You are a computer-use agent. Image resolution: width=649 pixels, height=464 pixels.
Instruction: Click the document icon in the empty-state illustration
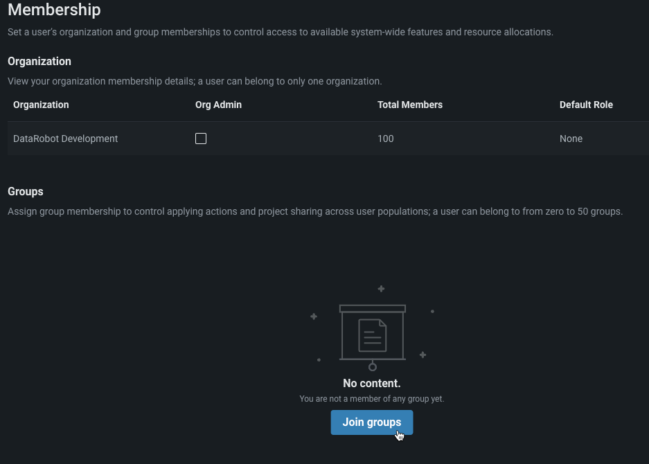372,335
